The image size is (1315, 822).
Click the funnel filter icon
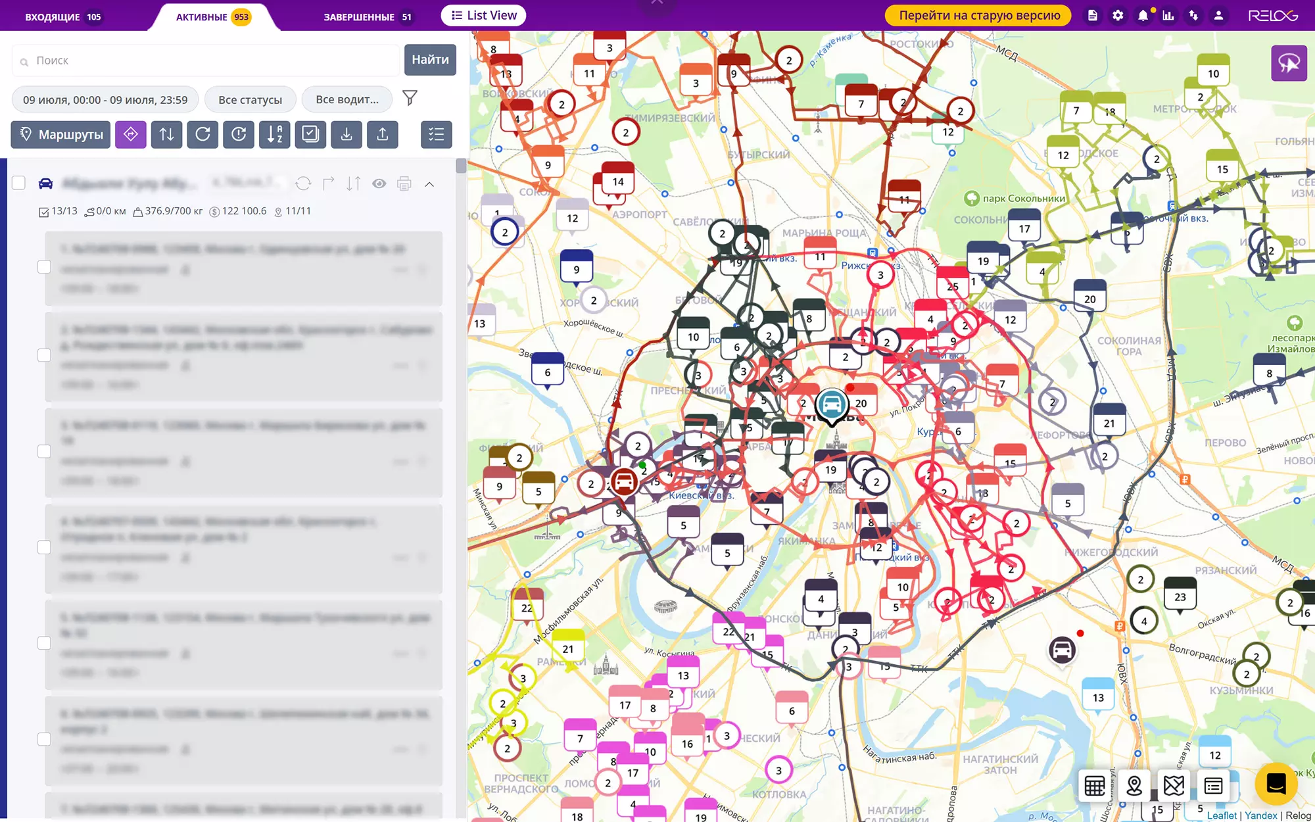410,99
